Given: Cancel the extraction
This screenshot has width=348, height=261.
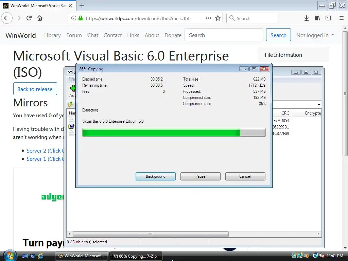Looking at the screenshot, I should [245, 176].
